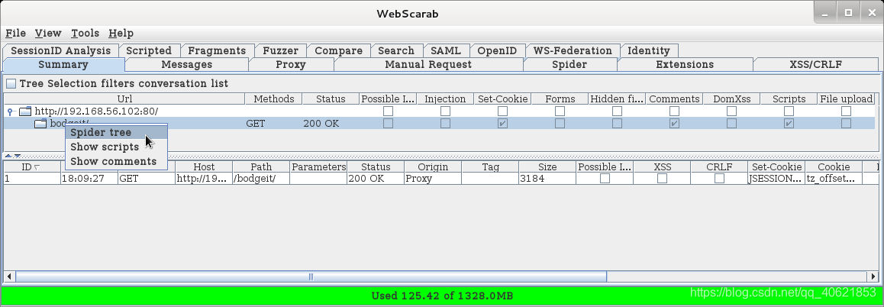Click memory usage status bar
This screenshot has height=307, width=884.
click(442, 296)
